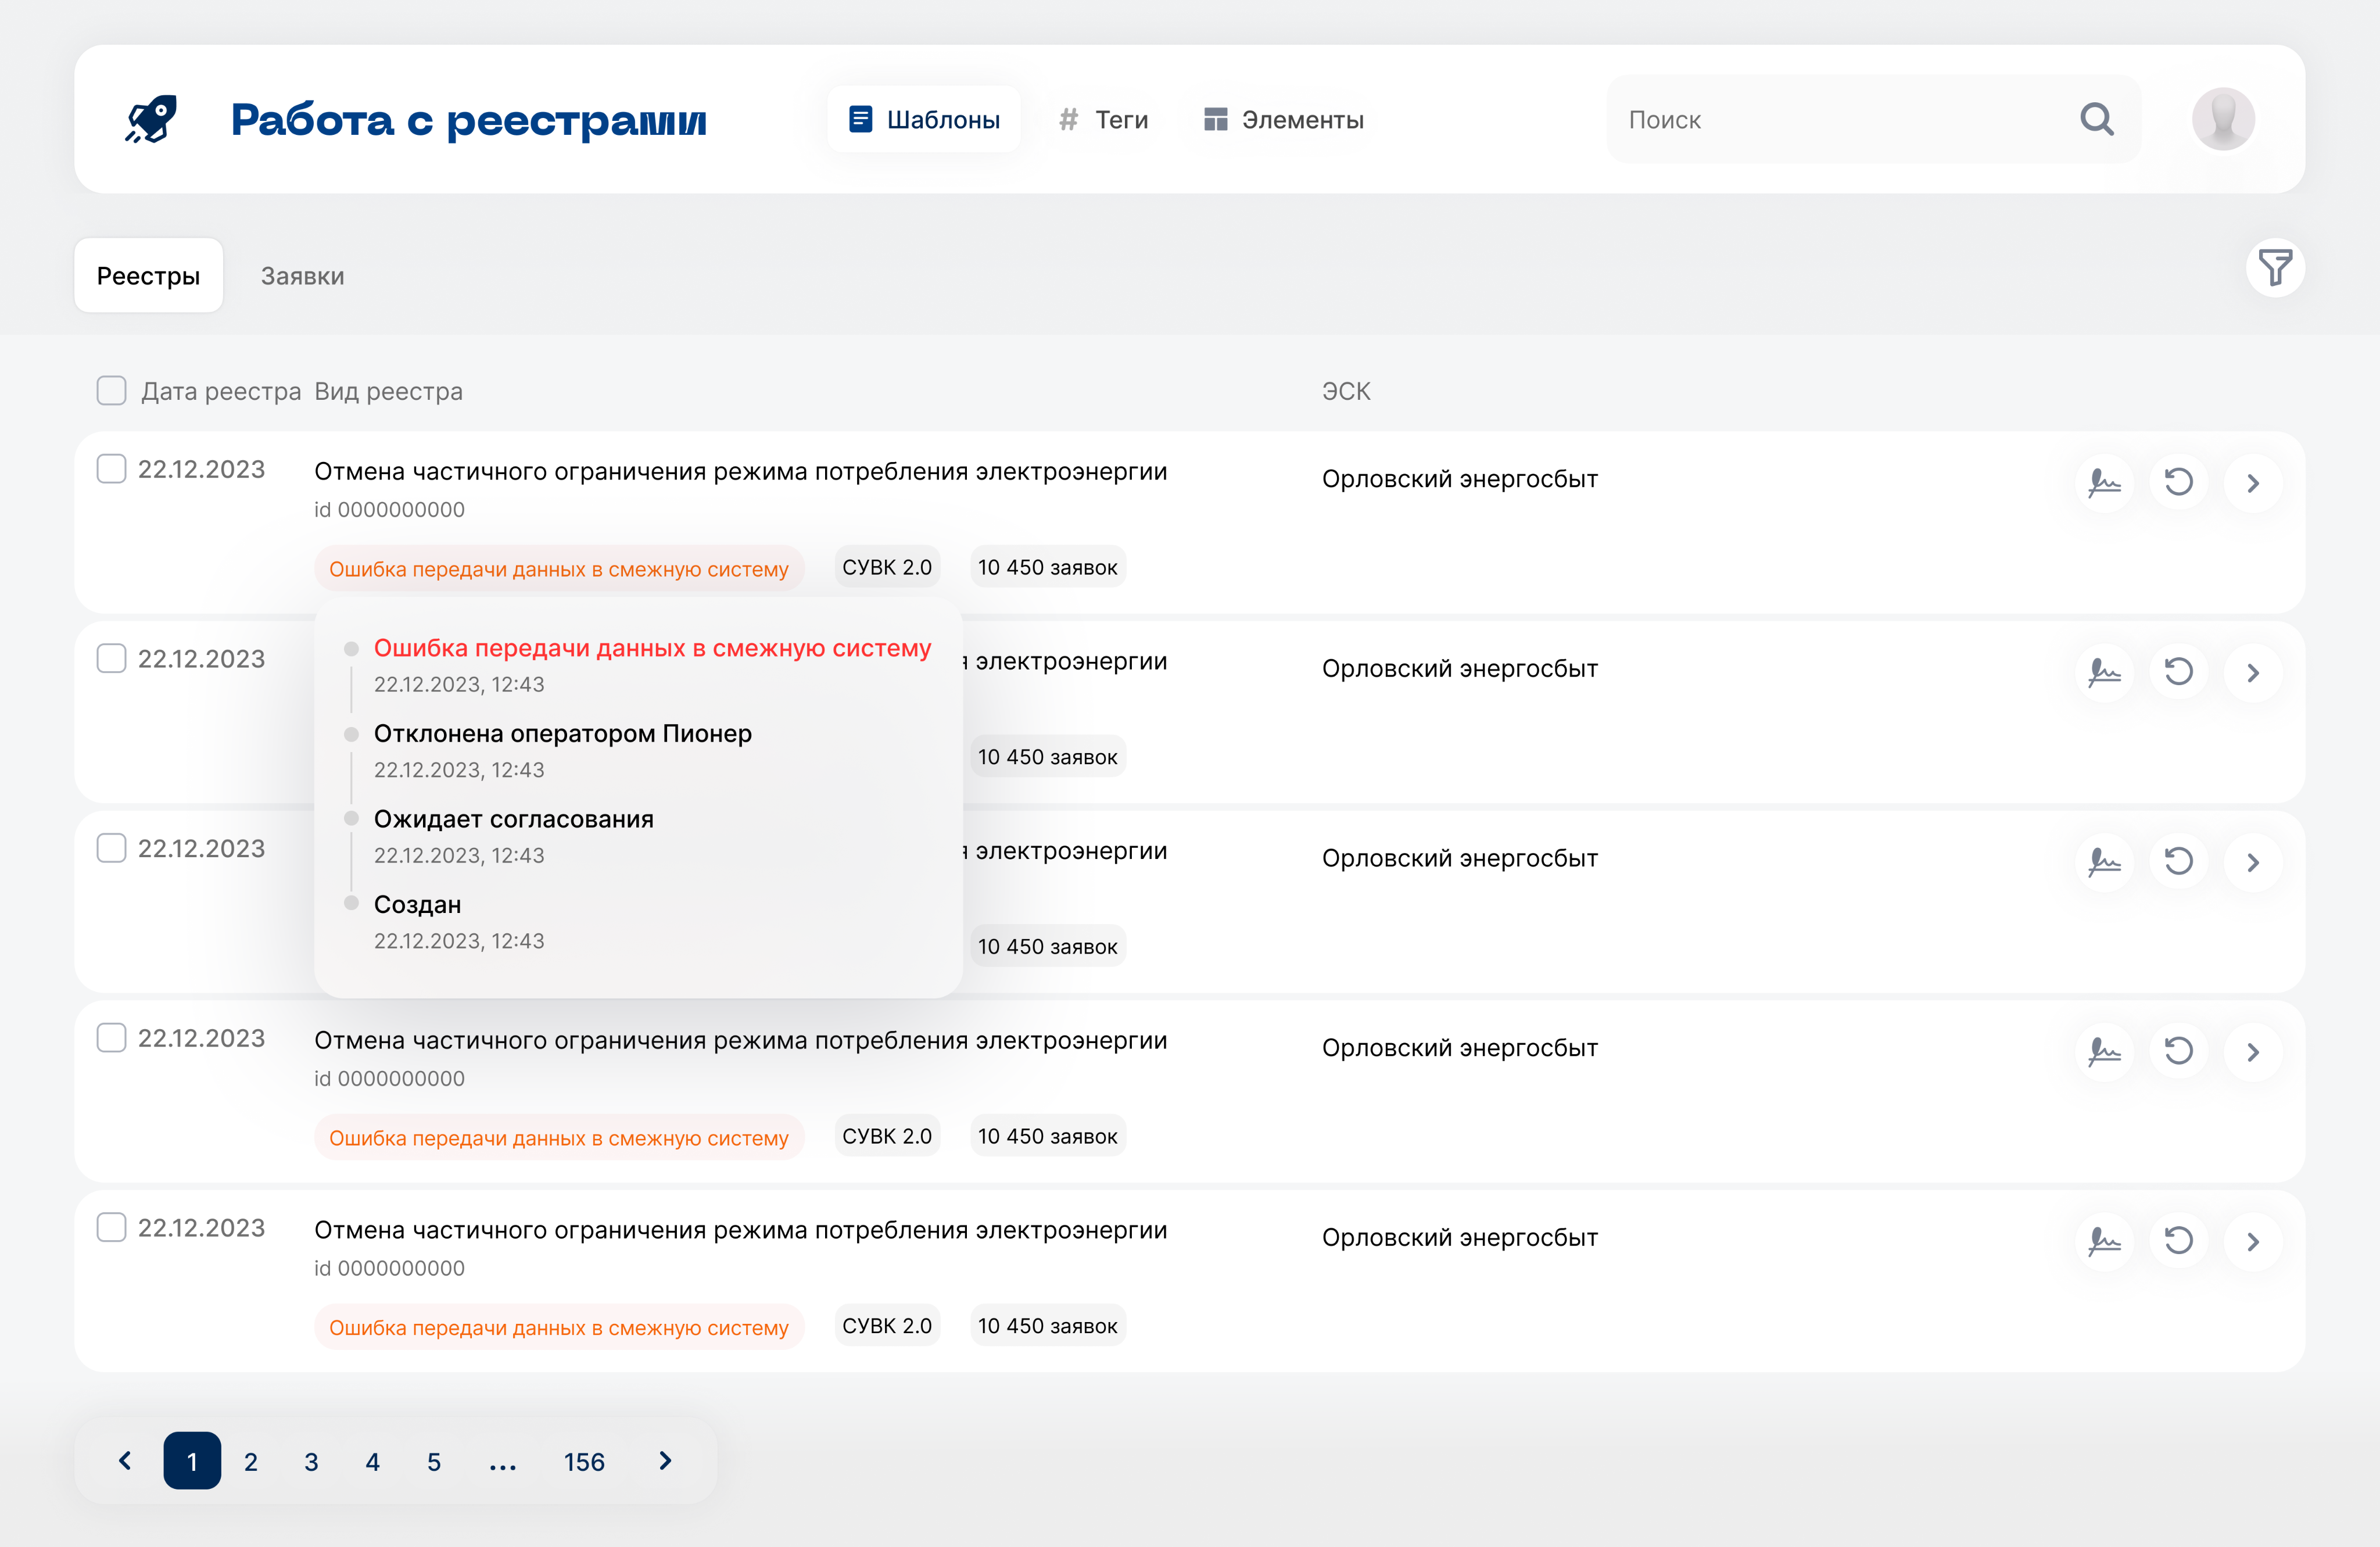Toggle the select-all header checkbox

point(111,391)
